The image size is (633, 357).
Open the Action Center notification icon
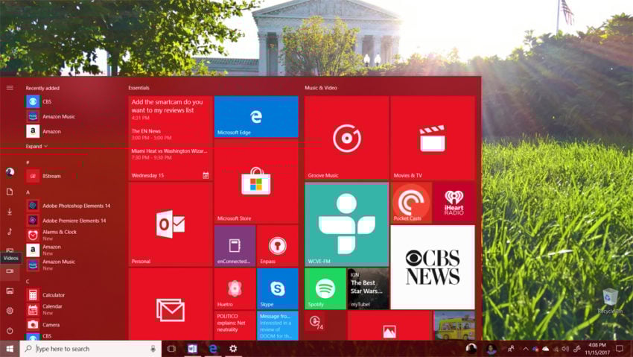coord(620,349)
